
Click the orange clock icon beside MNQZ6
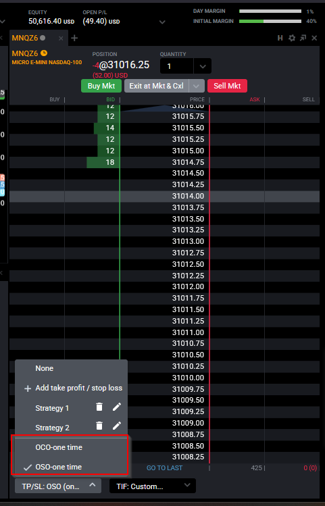click(44, 53)
